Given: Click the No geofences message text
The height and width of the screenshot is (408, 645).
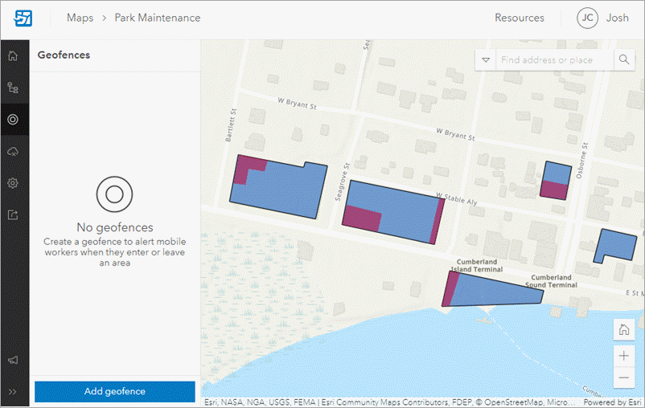Looking at the screenshot, I should 115,227.
